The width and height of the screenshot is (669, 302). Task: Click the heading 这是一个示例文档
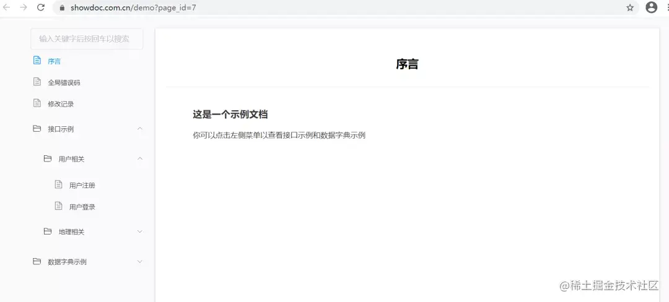pyautogui.click(x=230, y=114)
